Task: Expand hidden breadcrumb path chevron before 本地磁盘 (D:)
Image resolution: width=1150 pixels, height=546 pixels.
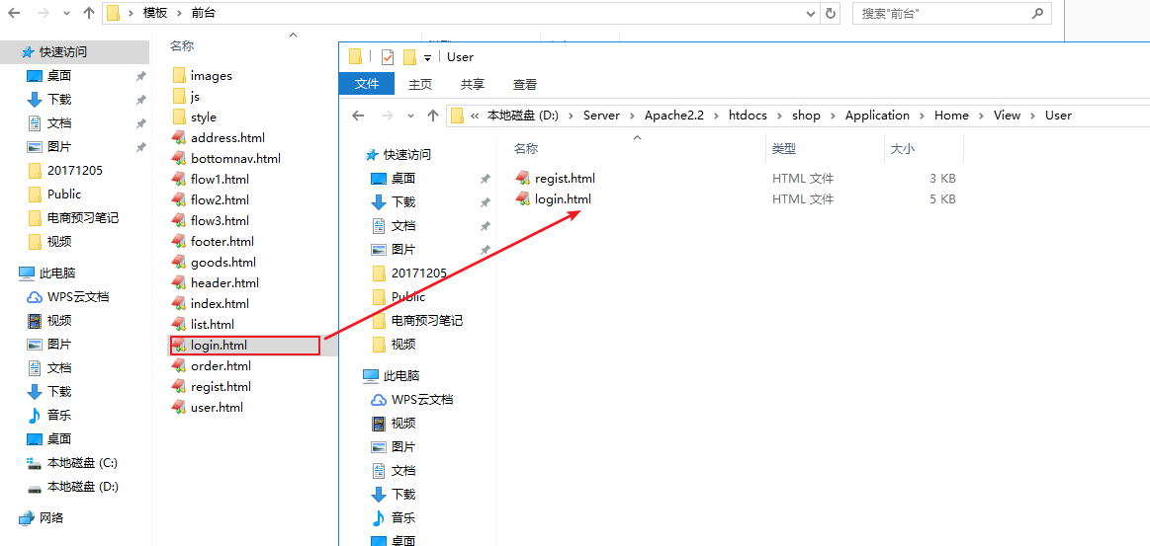Action: point(476,116)
